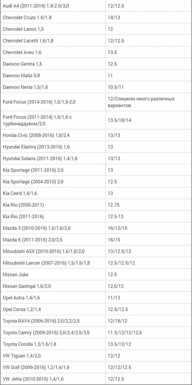Select the value cell reading 13.5/18/14
Viewport: 192px width, 385px height.
tap(120, 120)
